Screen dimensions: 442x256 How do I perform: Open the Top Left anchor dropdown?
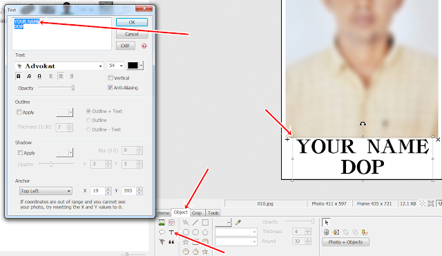click(46, 191)
